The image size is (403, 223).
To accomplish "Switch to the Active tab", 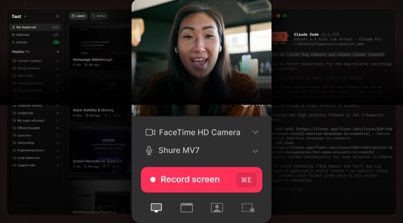I will (x=99, y=16).
